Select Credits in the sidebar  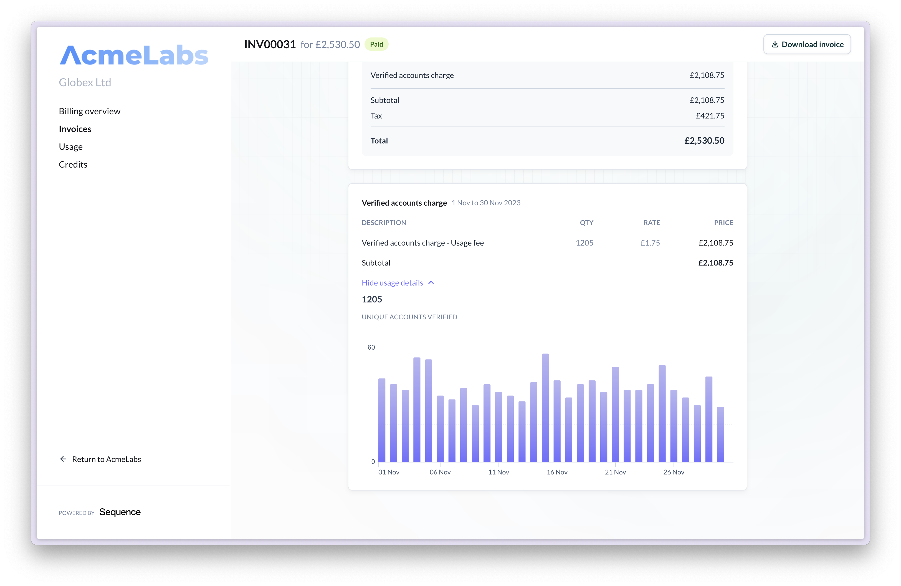click(73, 164)
